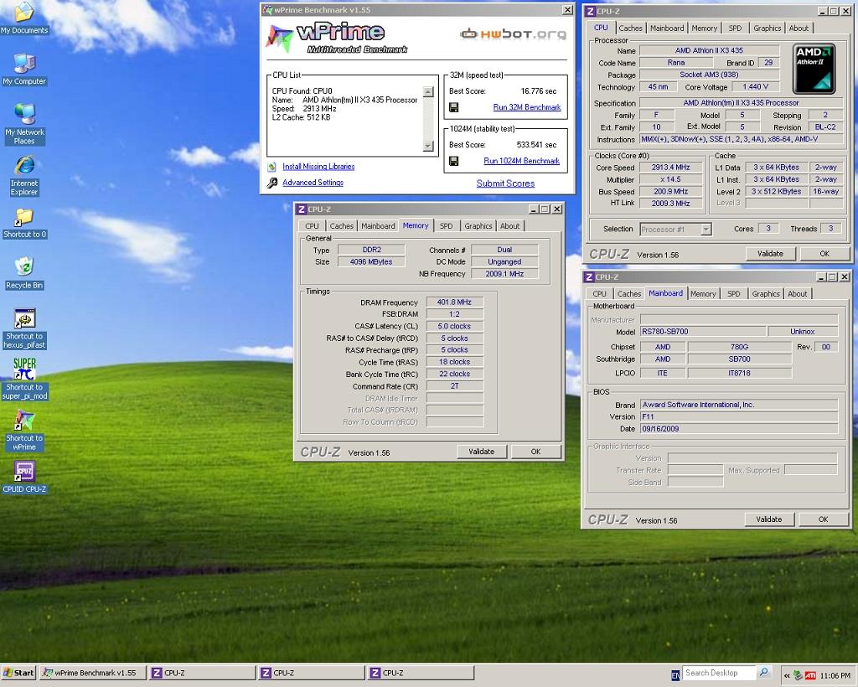Open My Computer desktop icon
The width and height of the screenshot is (858, 687).
click(24, 70)
